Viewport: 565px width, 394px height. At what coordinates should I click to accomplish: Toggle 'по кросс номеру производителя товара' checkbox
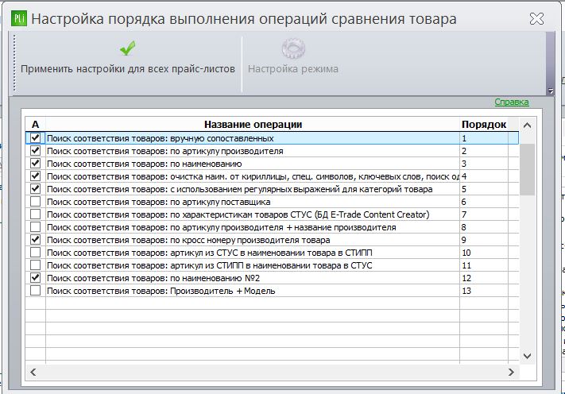[35, 239]
